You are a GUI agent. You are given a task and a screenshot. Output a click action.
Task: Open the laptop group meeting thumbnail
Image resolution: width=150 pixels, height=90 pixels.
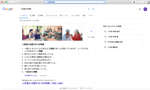click(x=32, y=33)
